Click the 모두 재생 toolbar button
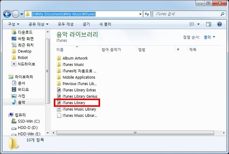Screen dimensions: 229x154 66,24
